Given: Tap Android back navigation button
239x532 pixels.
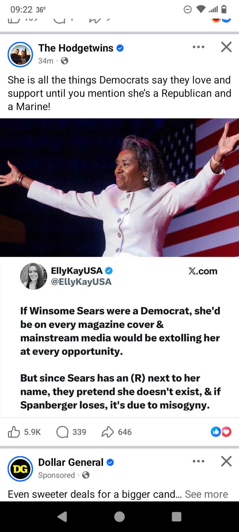Looking at the screenshot, I should (x=62, y=517).
